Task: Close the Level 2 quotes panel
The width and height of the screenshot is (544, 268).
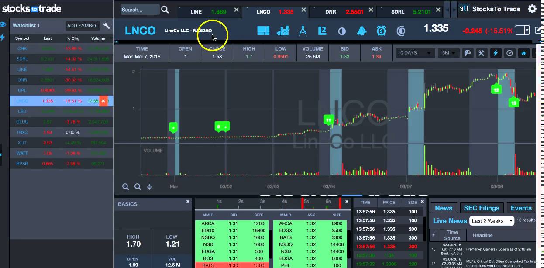Action: pos(348,202)
